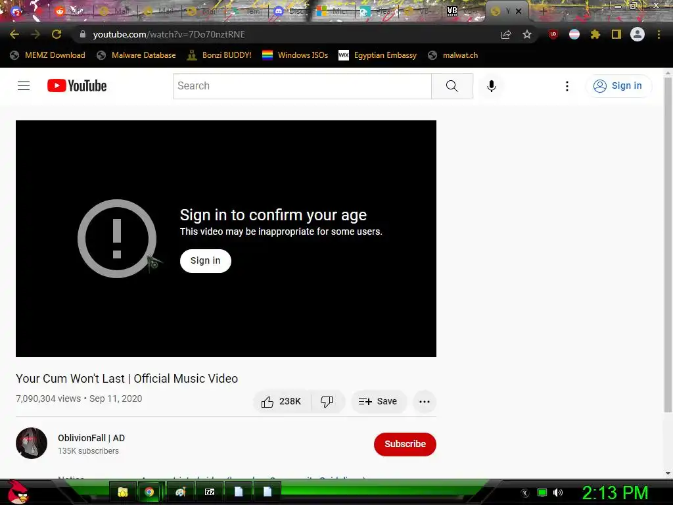Open the Extensions puzzle menu
The width and height of the screenshot is (673, 505).
[595, 34]
